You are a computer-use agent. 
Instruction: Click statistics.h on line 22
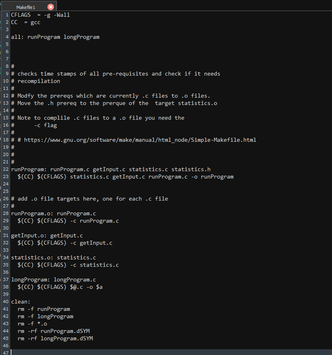pos(191,169)
